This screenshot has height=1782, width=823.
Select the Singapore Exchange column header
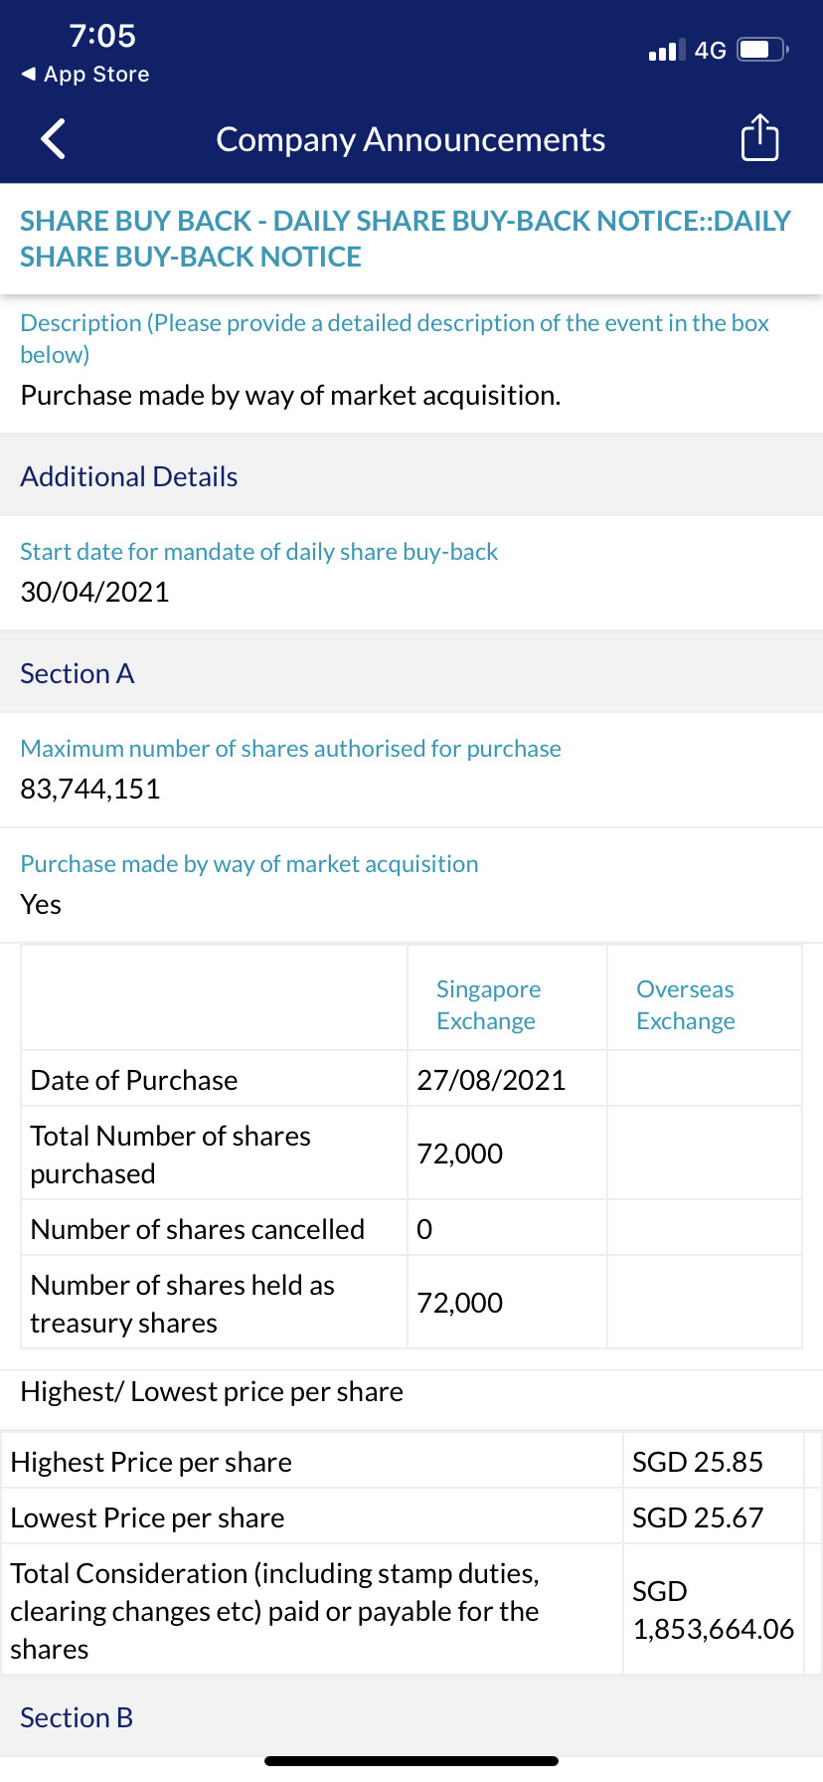coord(488,1004)
